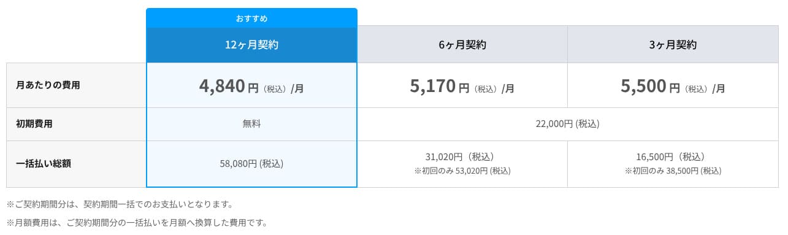The height and width of the screenshot is (235, 788).
Task: Click the 月あたりの費用 row label
Action: pos(48,85)
